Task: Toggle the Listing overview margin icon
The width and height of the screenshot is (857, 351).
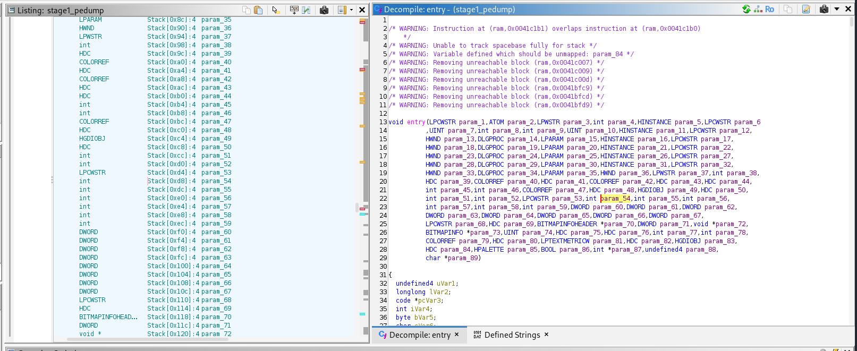Action: point(342,10)
